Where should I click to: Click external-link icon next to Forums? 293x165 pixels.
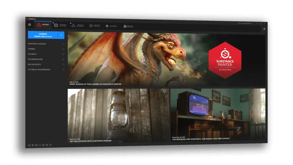(x=63, y=49)
